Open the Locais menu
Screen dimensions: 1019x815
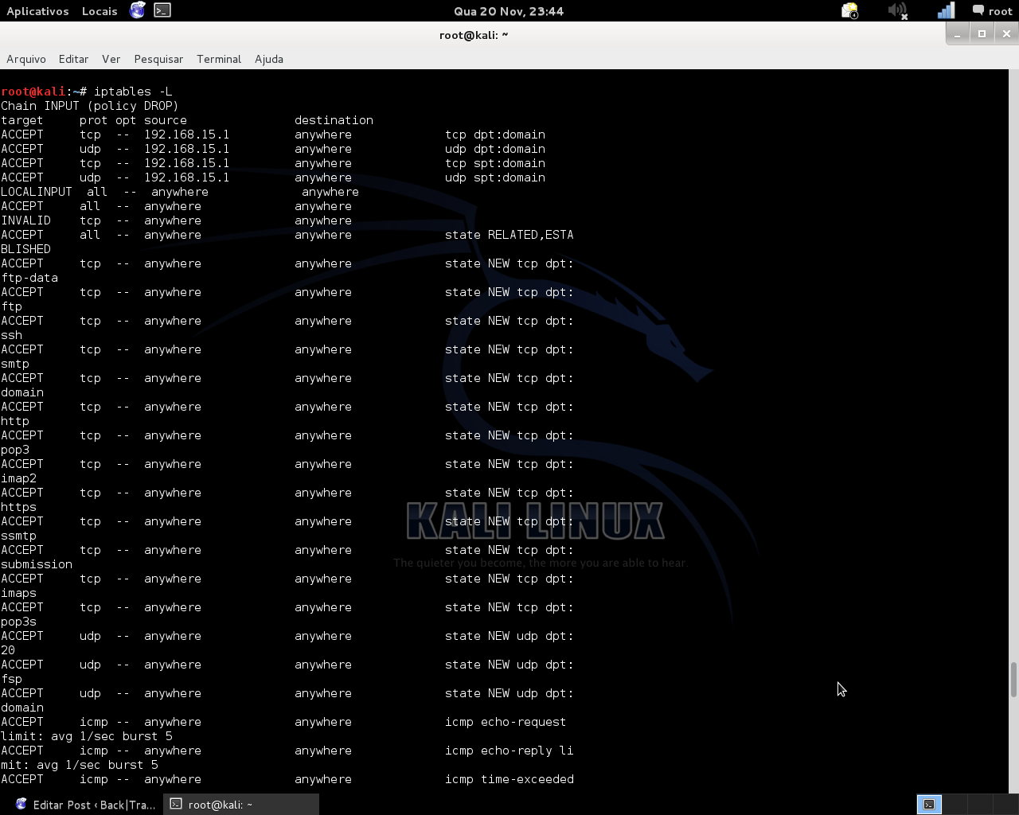100,11
